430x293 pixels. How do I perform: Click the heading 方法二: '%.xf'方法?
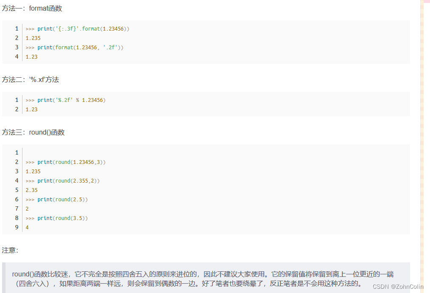[x=31, y=79]
